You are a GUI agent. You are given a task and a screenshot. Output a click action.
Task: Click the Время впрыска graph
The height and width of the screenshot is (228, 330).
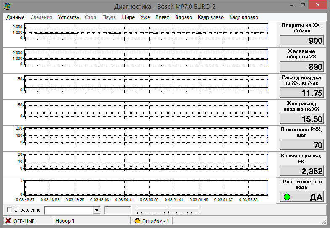click(x=146, y=162)
